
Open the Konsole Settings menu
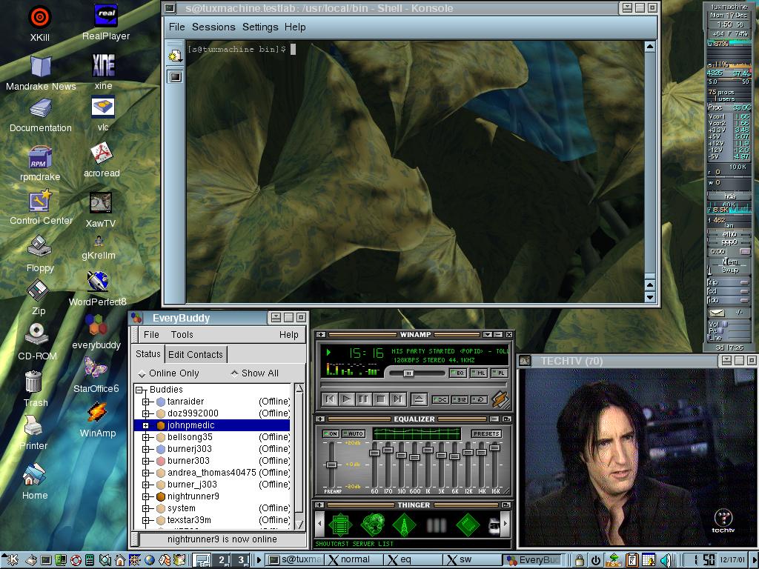pyautogui.click(x=260, y=27)
